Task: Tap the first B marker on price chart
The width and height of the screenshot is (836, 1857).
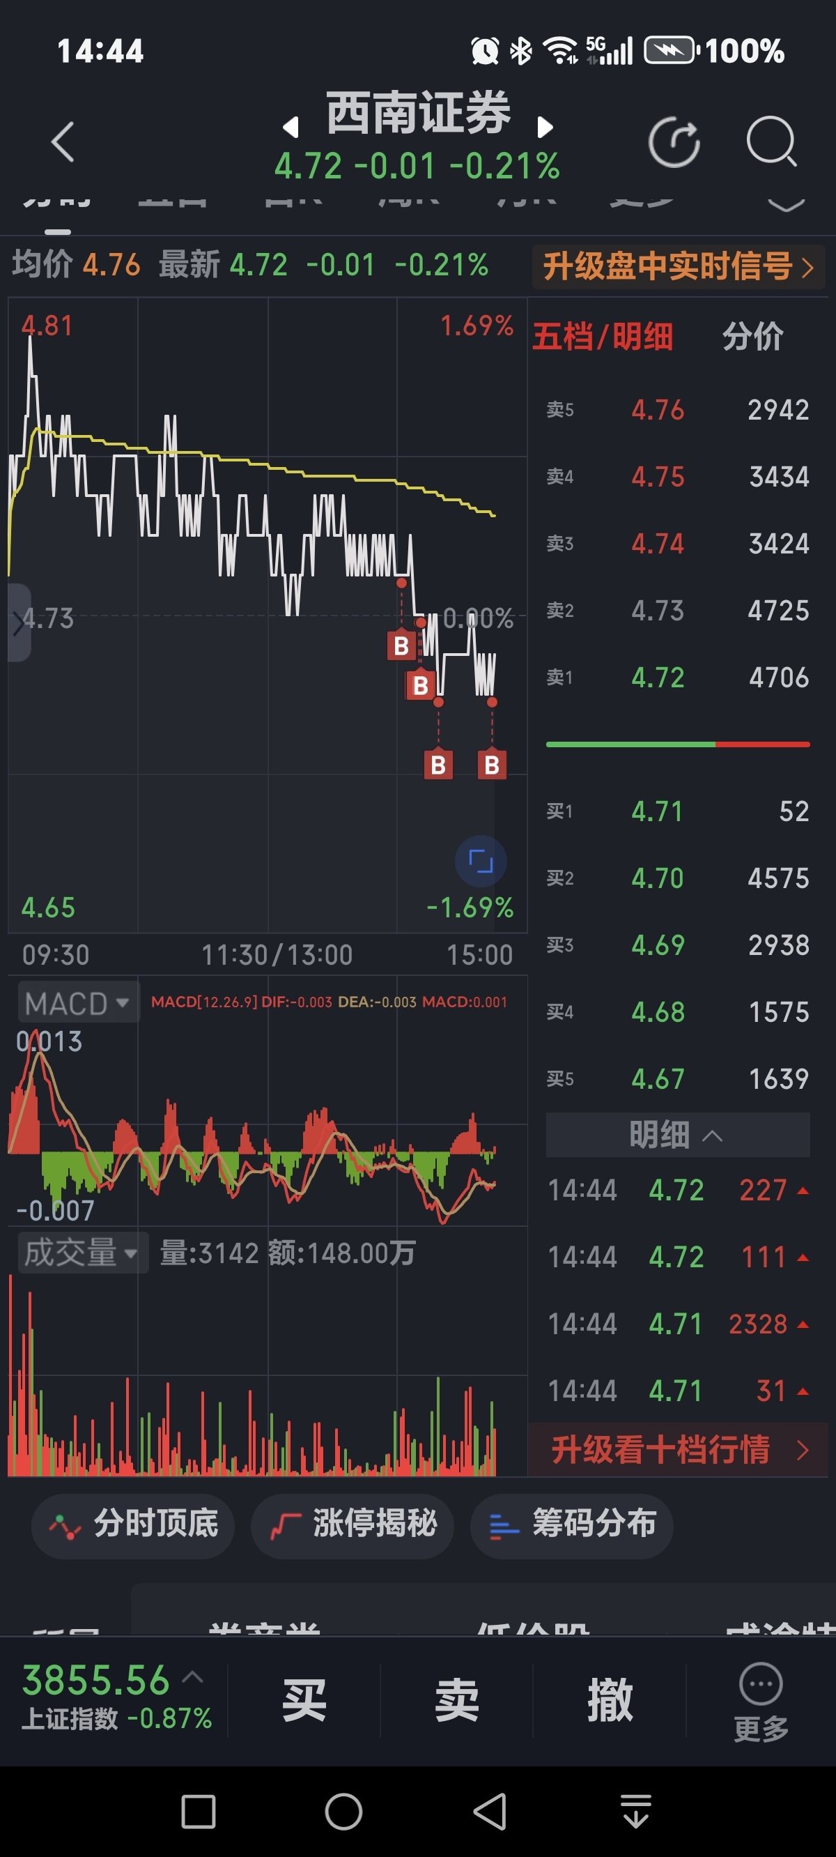Action: point(401,645)
